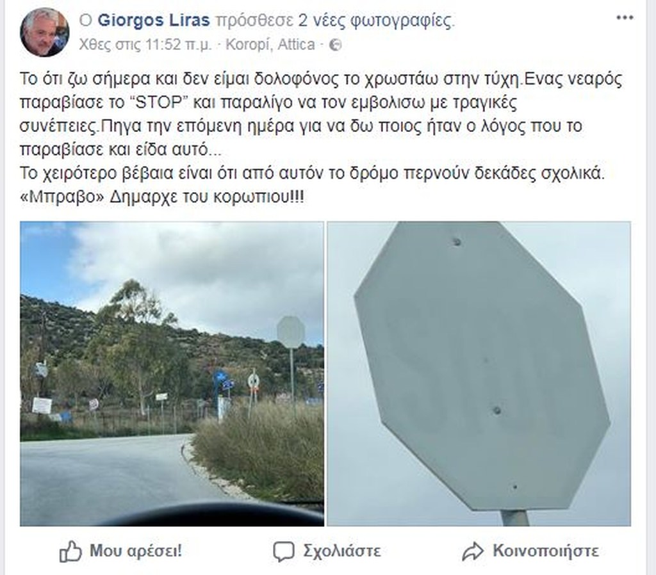Click the speech bubble comment icon

click(x=284, y=551)
